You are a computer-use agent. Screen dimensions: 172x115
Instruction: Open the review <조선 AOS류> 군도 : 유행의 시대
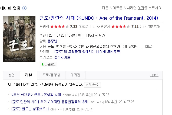coord(36,95)
